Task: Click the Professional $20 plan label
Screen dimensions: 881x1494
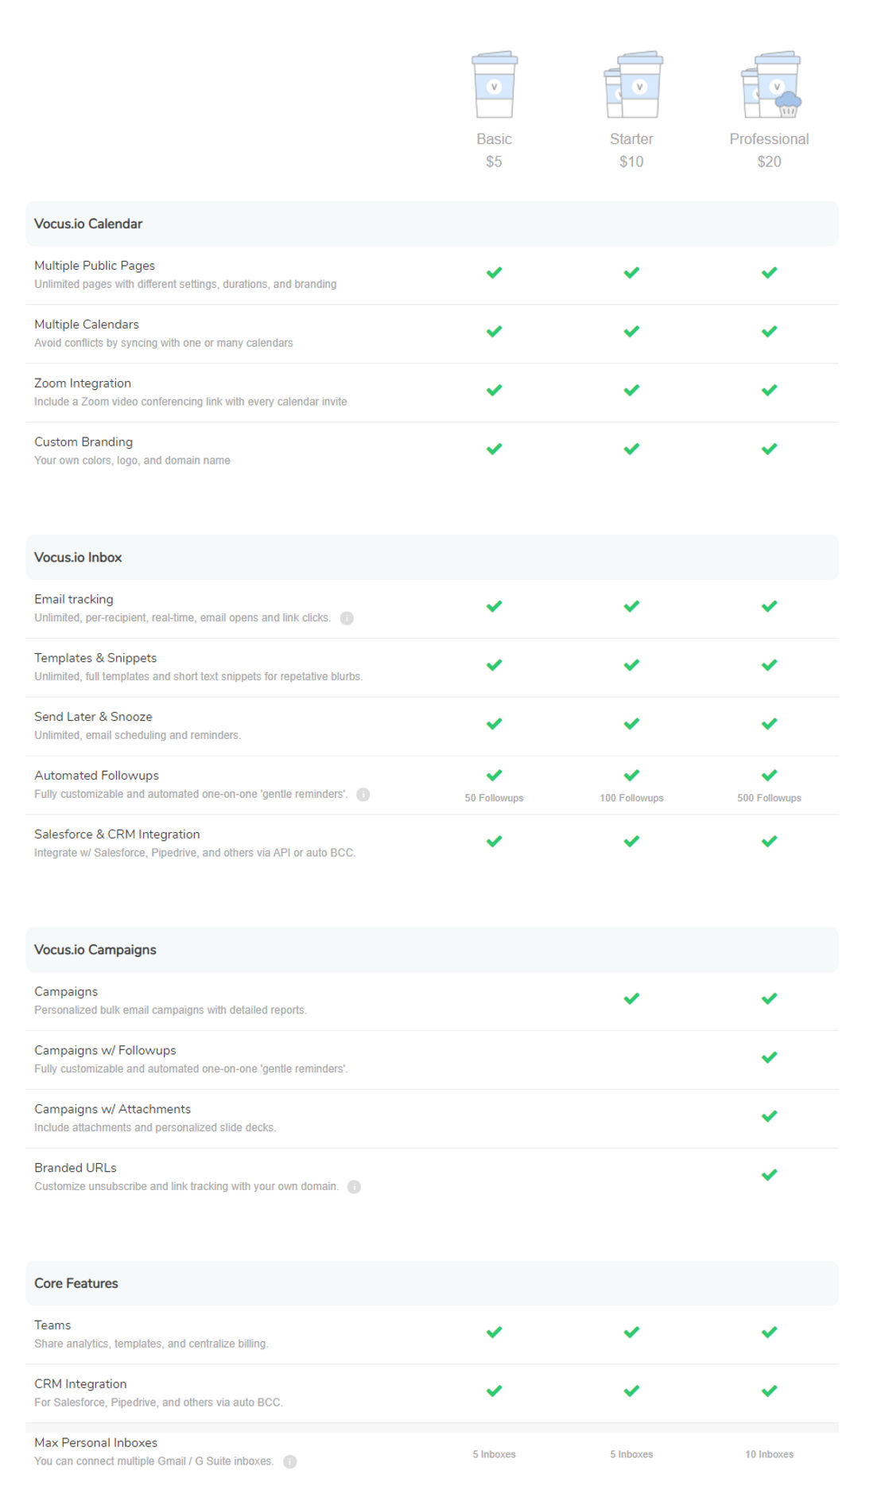Action: tap(769, 150)
